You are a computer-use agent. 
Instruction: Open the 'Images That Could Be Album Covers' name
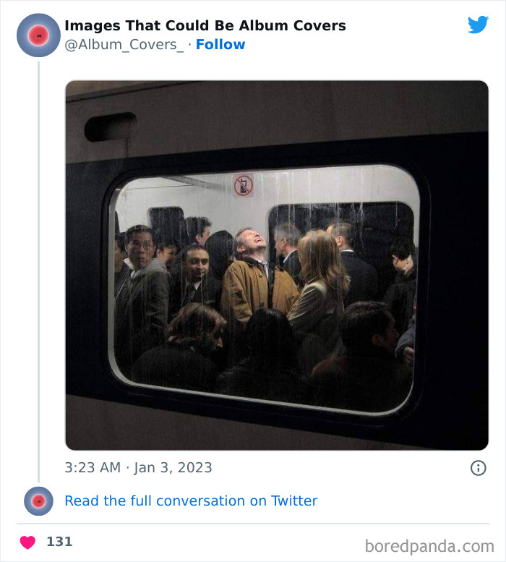click(205, 26)
